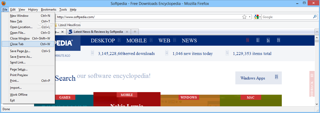This screenshot has width=320, height=113.
Task: Open the View menu
Action: pyautogui.click(x=22, y=10)
